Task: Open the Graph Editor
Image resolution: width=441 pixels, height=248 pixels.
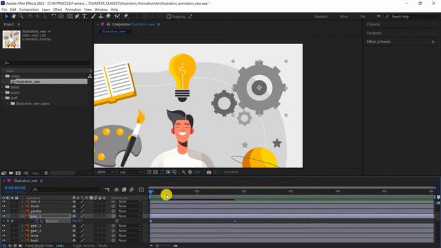Action: 141,189
